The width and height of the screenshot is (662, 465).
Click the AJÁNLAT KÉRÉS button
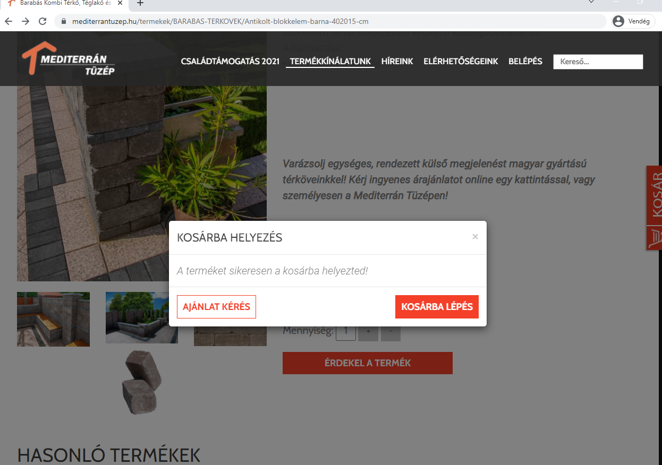(x=216, y=307)
